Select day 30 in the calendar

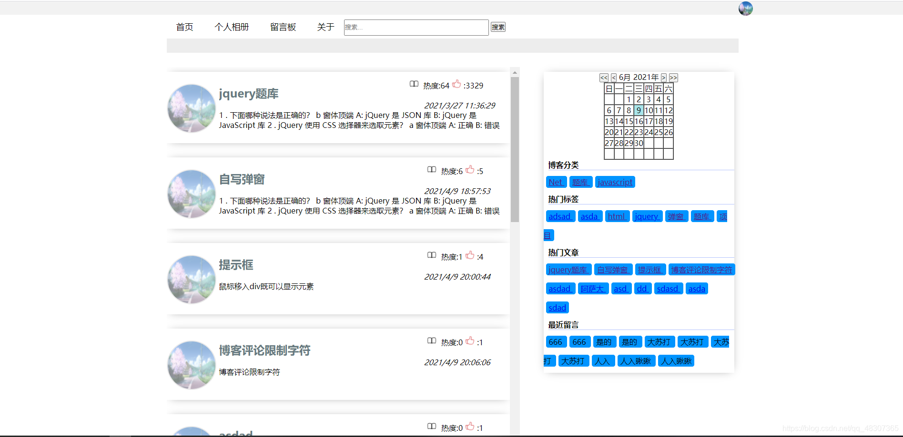click(639, 143)
